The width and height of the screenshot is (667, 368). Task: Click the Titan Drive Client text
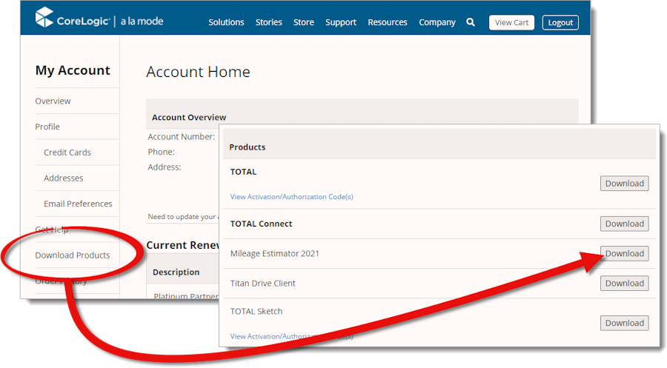(262, 284)
